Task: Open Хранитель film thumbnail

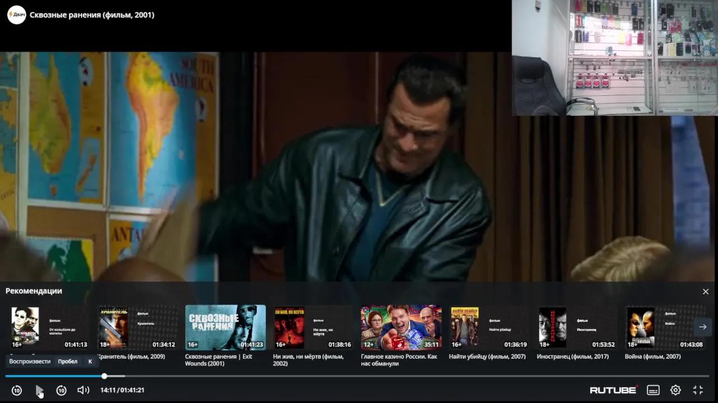Action: 137,327
